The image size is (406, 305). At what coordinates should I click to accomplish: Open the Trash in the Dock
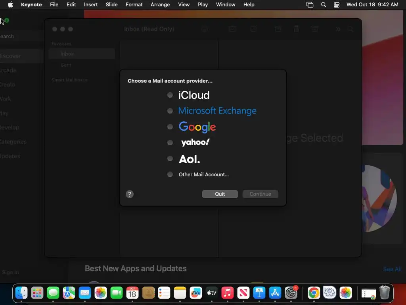pos(385,293)
